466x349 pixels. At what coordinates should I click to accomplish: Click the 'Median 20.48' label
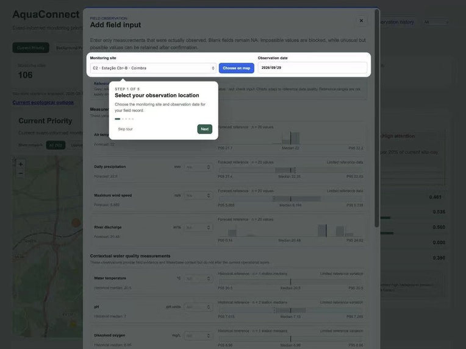289,241
